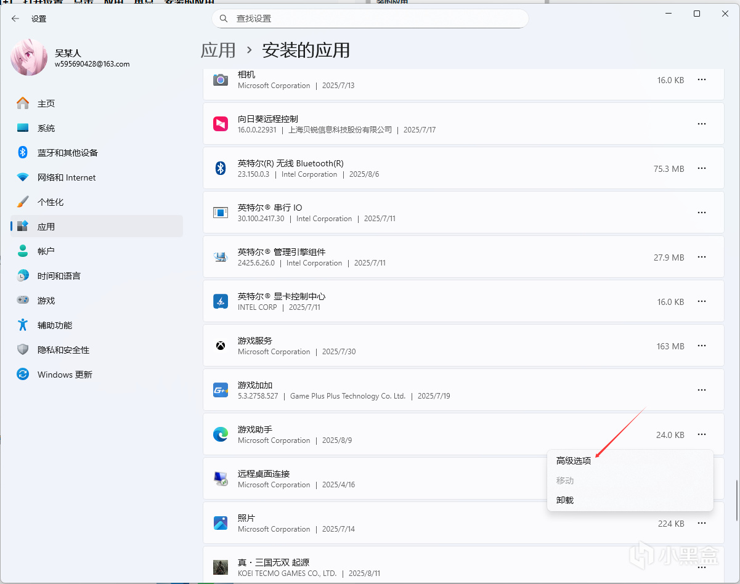Click the 时间和语言 globe clock icon
Screen dimensions: 740x584
23,276
